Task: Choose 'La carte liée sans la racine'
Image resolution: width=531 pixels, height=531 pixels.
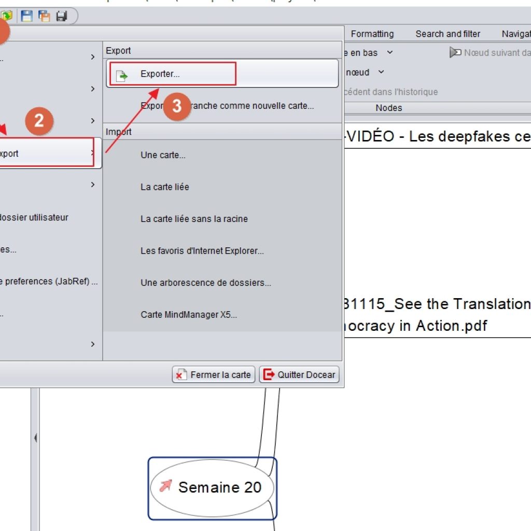Action: (x=194, y=219)
